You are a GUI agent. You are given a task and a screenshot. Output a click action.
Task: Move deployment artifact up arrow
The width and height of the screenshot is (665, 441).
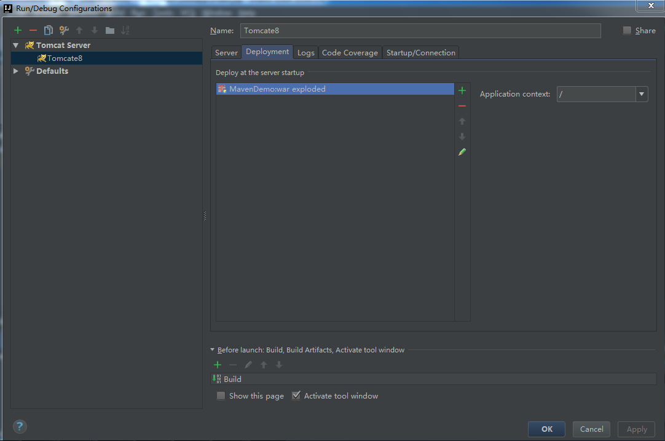coord(462,121)
